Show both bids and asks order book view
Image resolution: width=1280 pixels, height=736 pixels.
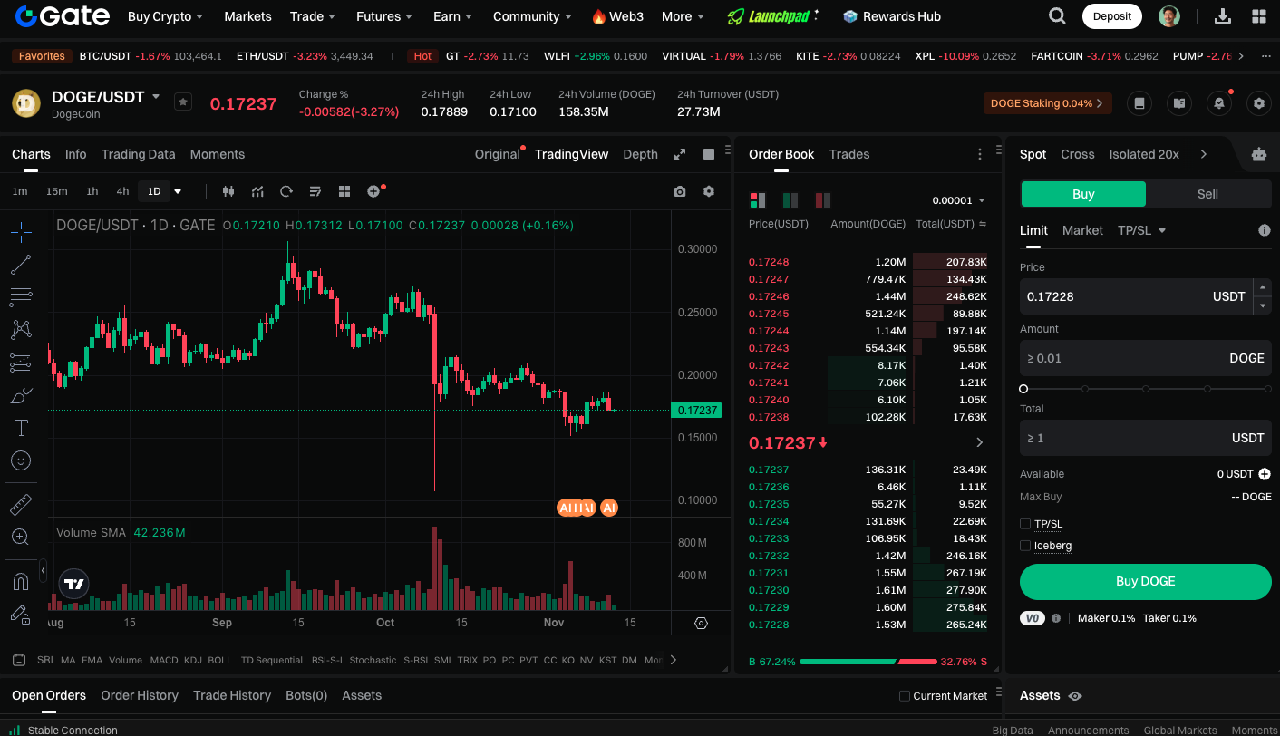coord(758,200)
